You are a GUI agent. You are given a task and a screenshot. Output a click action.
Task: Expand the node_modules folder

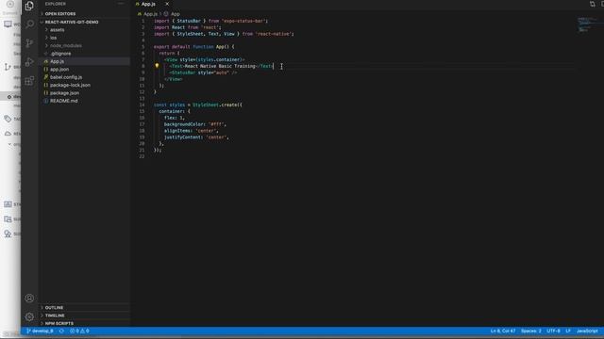click(x=65, y=46)
